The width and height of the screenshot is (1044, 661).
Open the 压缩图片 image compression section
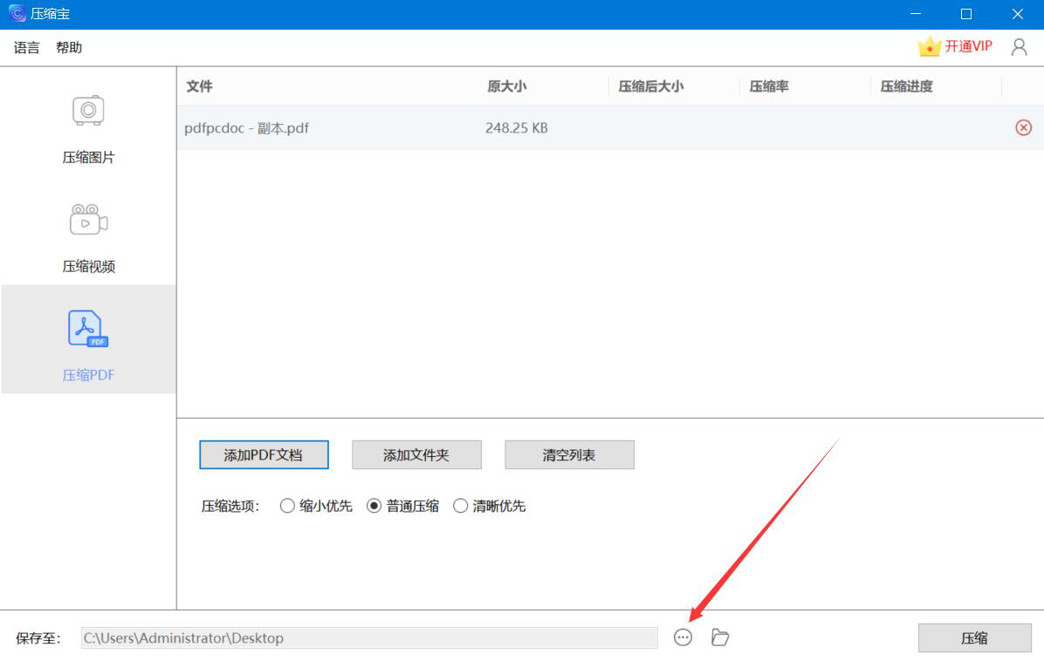pos(88,130)
